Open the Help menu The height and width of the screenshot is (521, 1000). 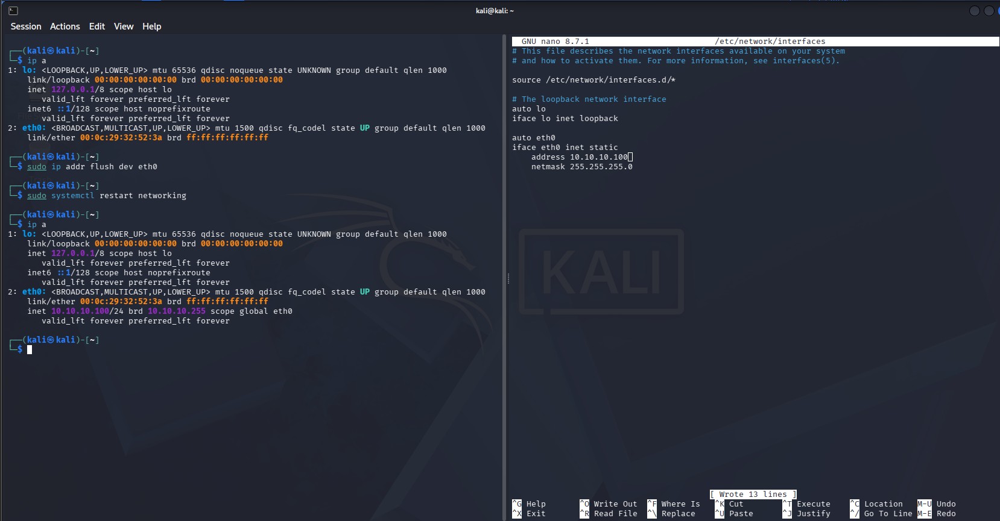click(x=152, y=27)
